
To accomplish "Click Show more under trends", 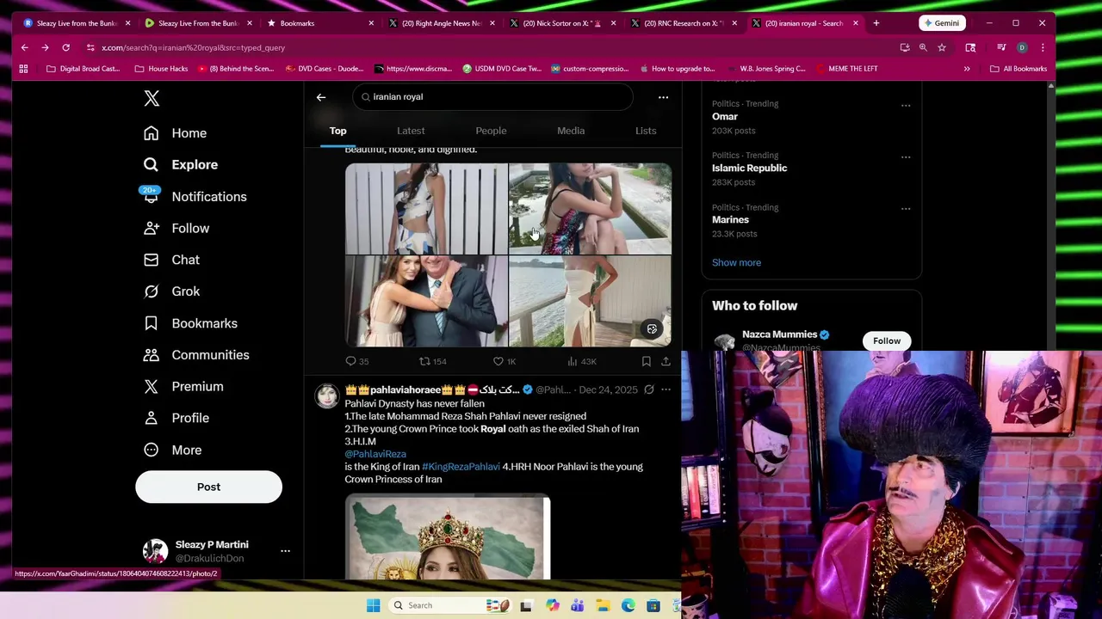I will [736, 262].
